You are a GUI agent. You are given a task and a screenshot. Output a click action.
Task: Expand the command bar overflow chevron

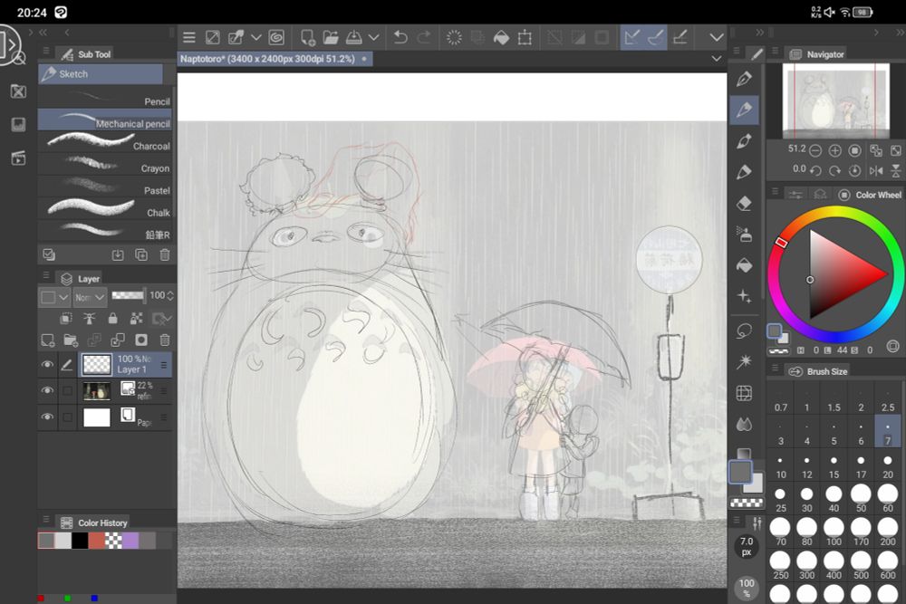point(717,38)
